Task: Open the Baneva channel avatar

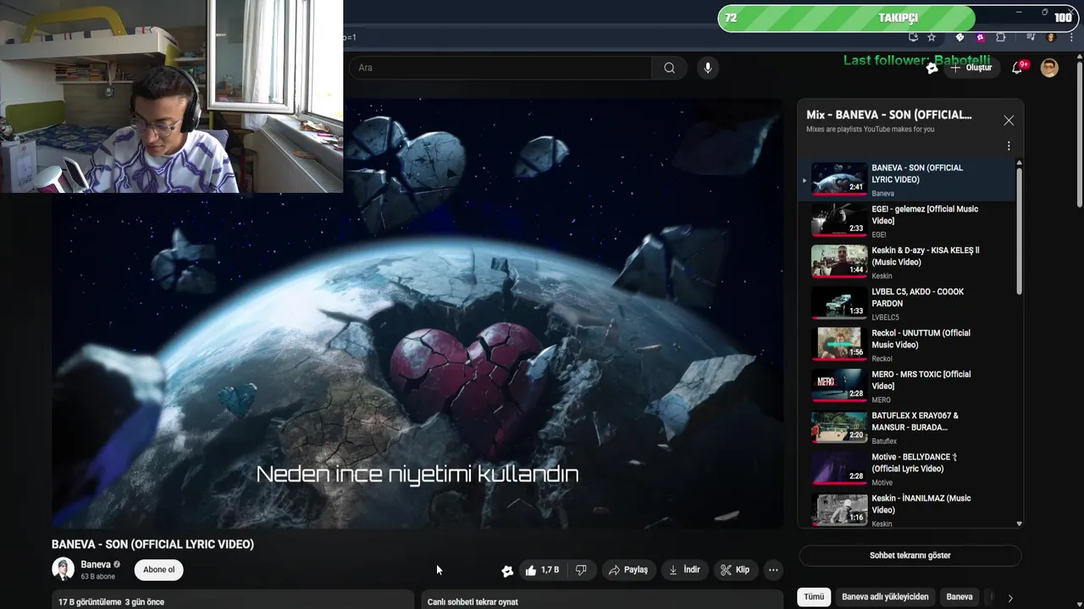Action: (63, 569)
